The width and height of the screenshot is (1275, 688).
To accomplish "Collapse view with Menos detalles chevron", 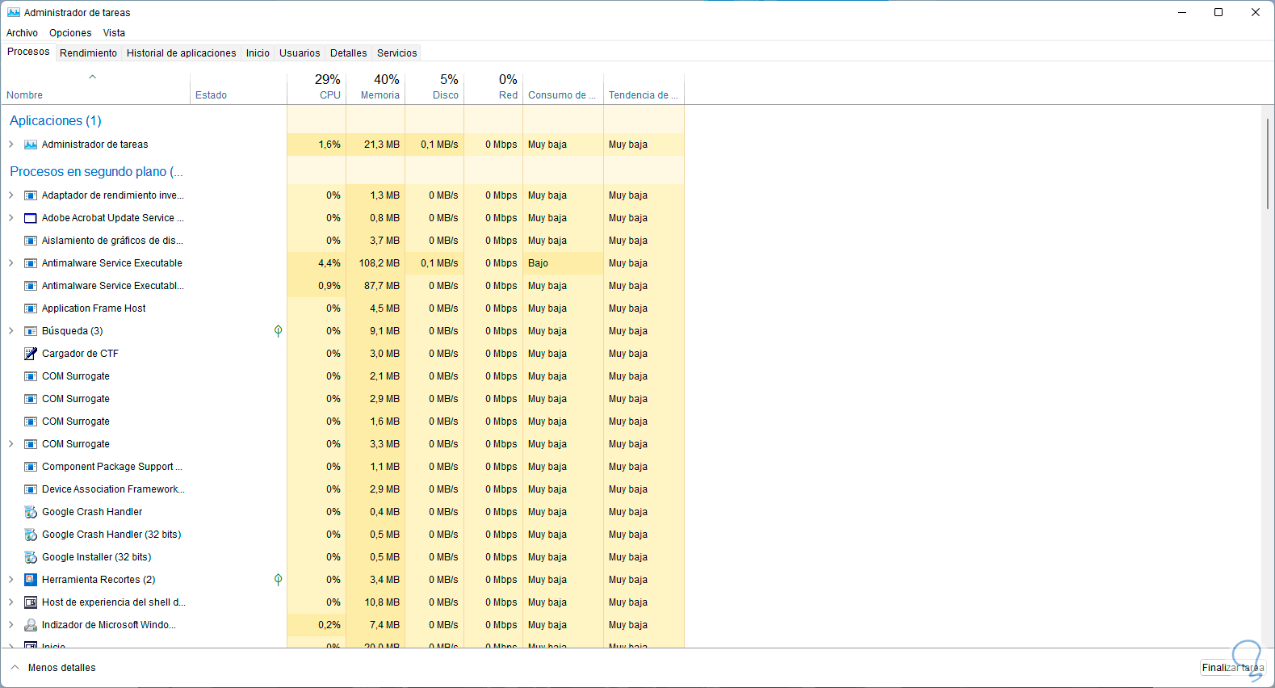I will [x=15, y=668].
